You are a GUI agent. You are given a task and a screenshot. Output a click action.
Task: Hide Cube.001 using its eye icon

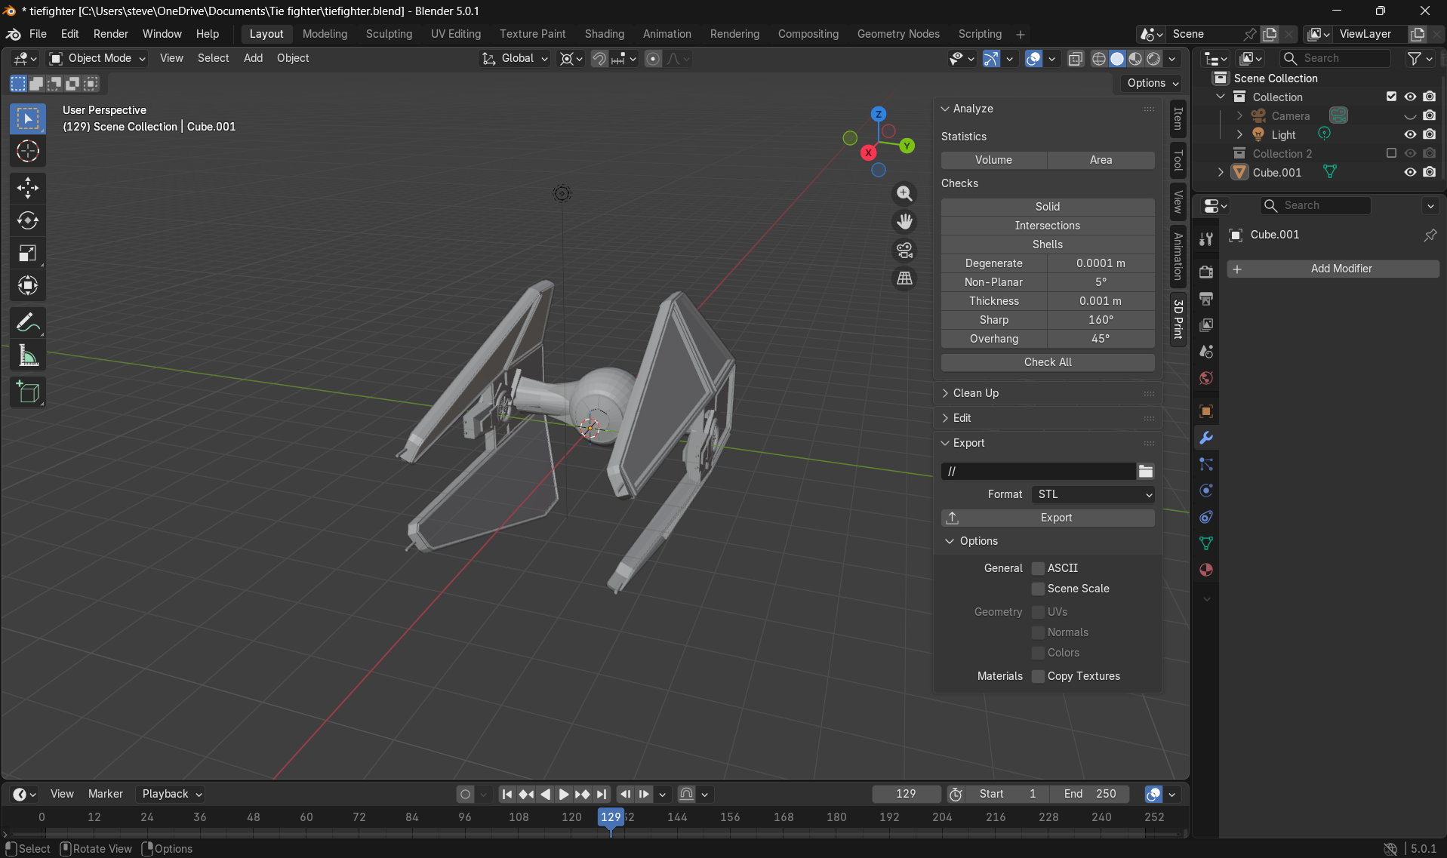click(1410, 172)
